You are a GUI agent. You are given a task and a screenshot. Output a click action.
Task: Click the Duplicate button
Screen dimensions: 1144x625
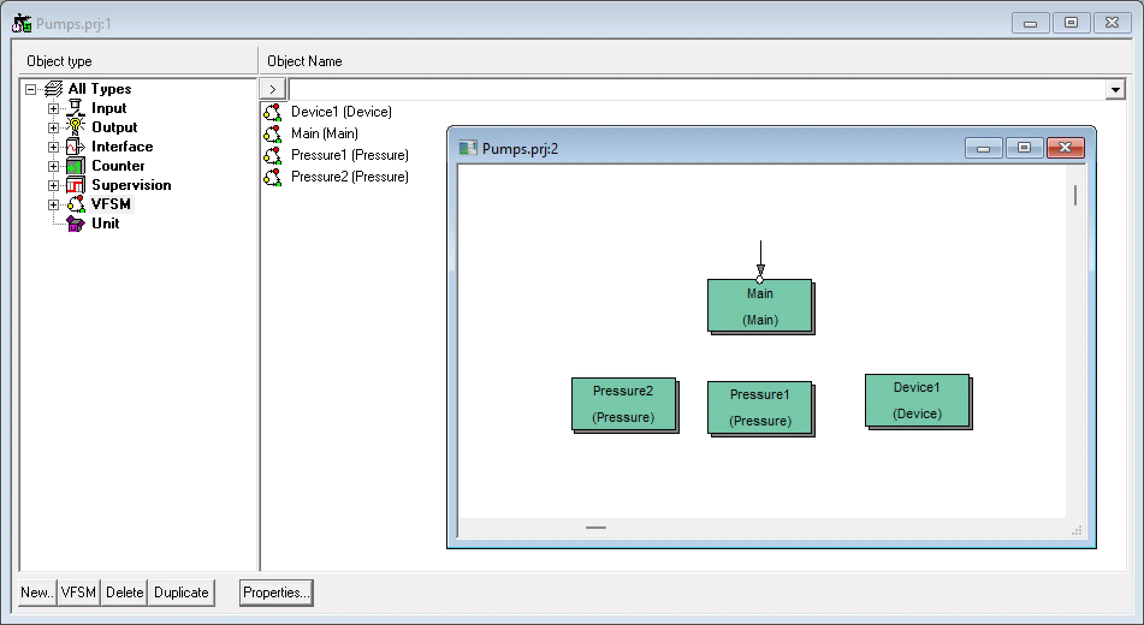coord(181,593)
